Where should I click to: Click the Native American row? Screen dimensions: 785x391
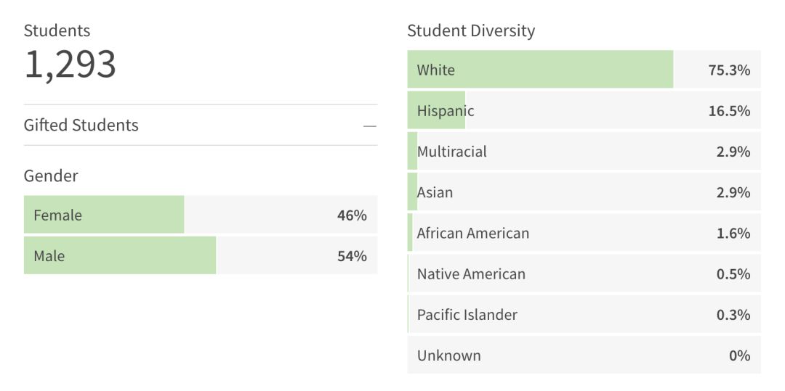pyautogui.click(x=584, y=273)
